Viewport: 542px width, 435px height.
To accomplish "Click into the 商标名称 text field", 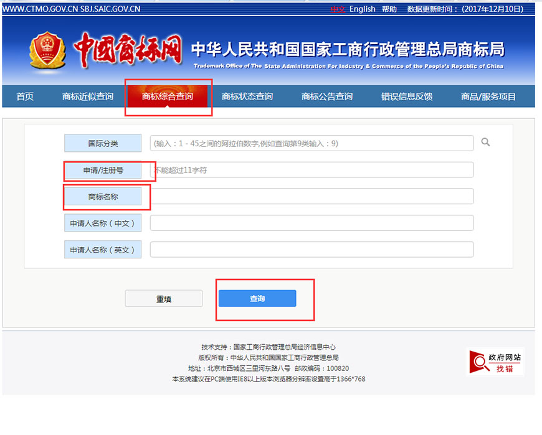I will 311,197.
